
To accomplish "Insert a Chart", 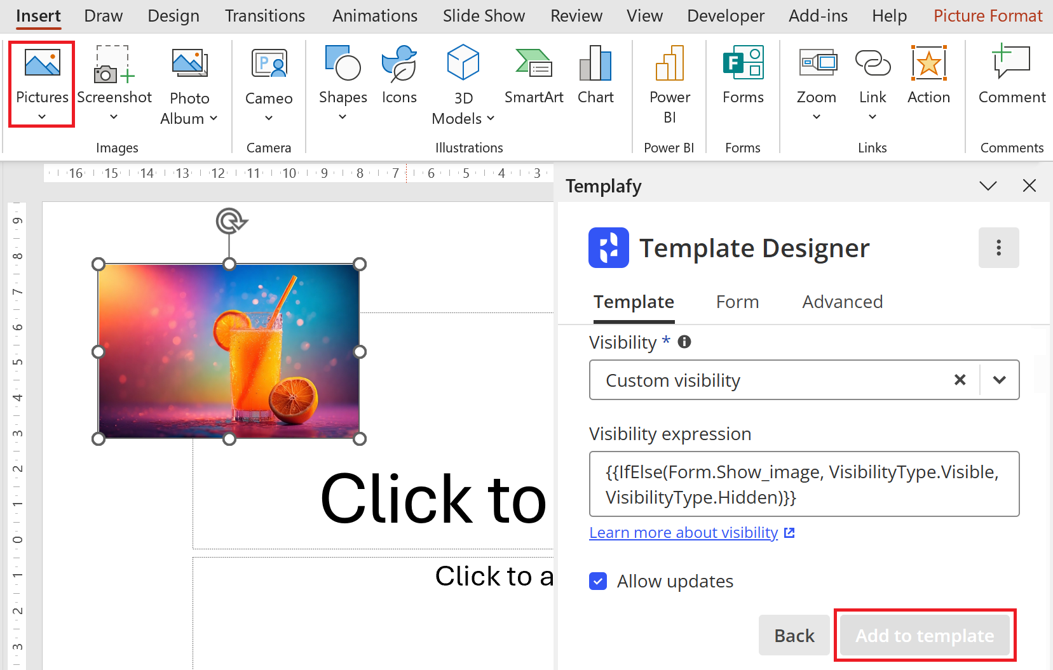I will pyautogui.click(x=595, y=76).
